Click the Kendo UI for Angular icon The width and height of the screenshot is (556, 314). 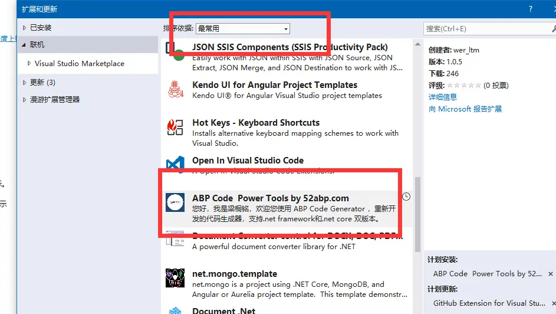175,89
